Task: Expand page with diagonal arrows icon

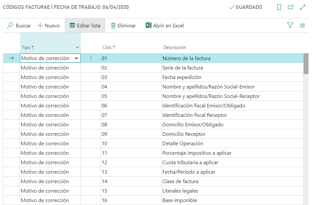Action: pyautogui.click(x=303, y=7)
